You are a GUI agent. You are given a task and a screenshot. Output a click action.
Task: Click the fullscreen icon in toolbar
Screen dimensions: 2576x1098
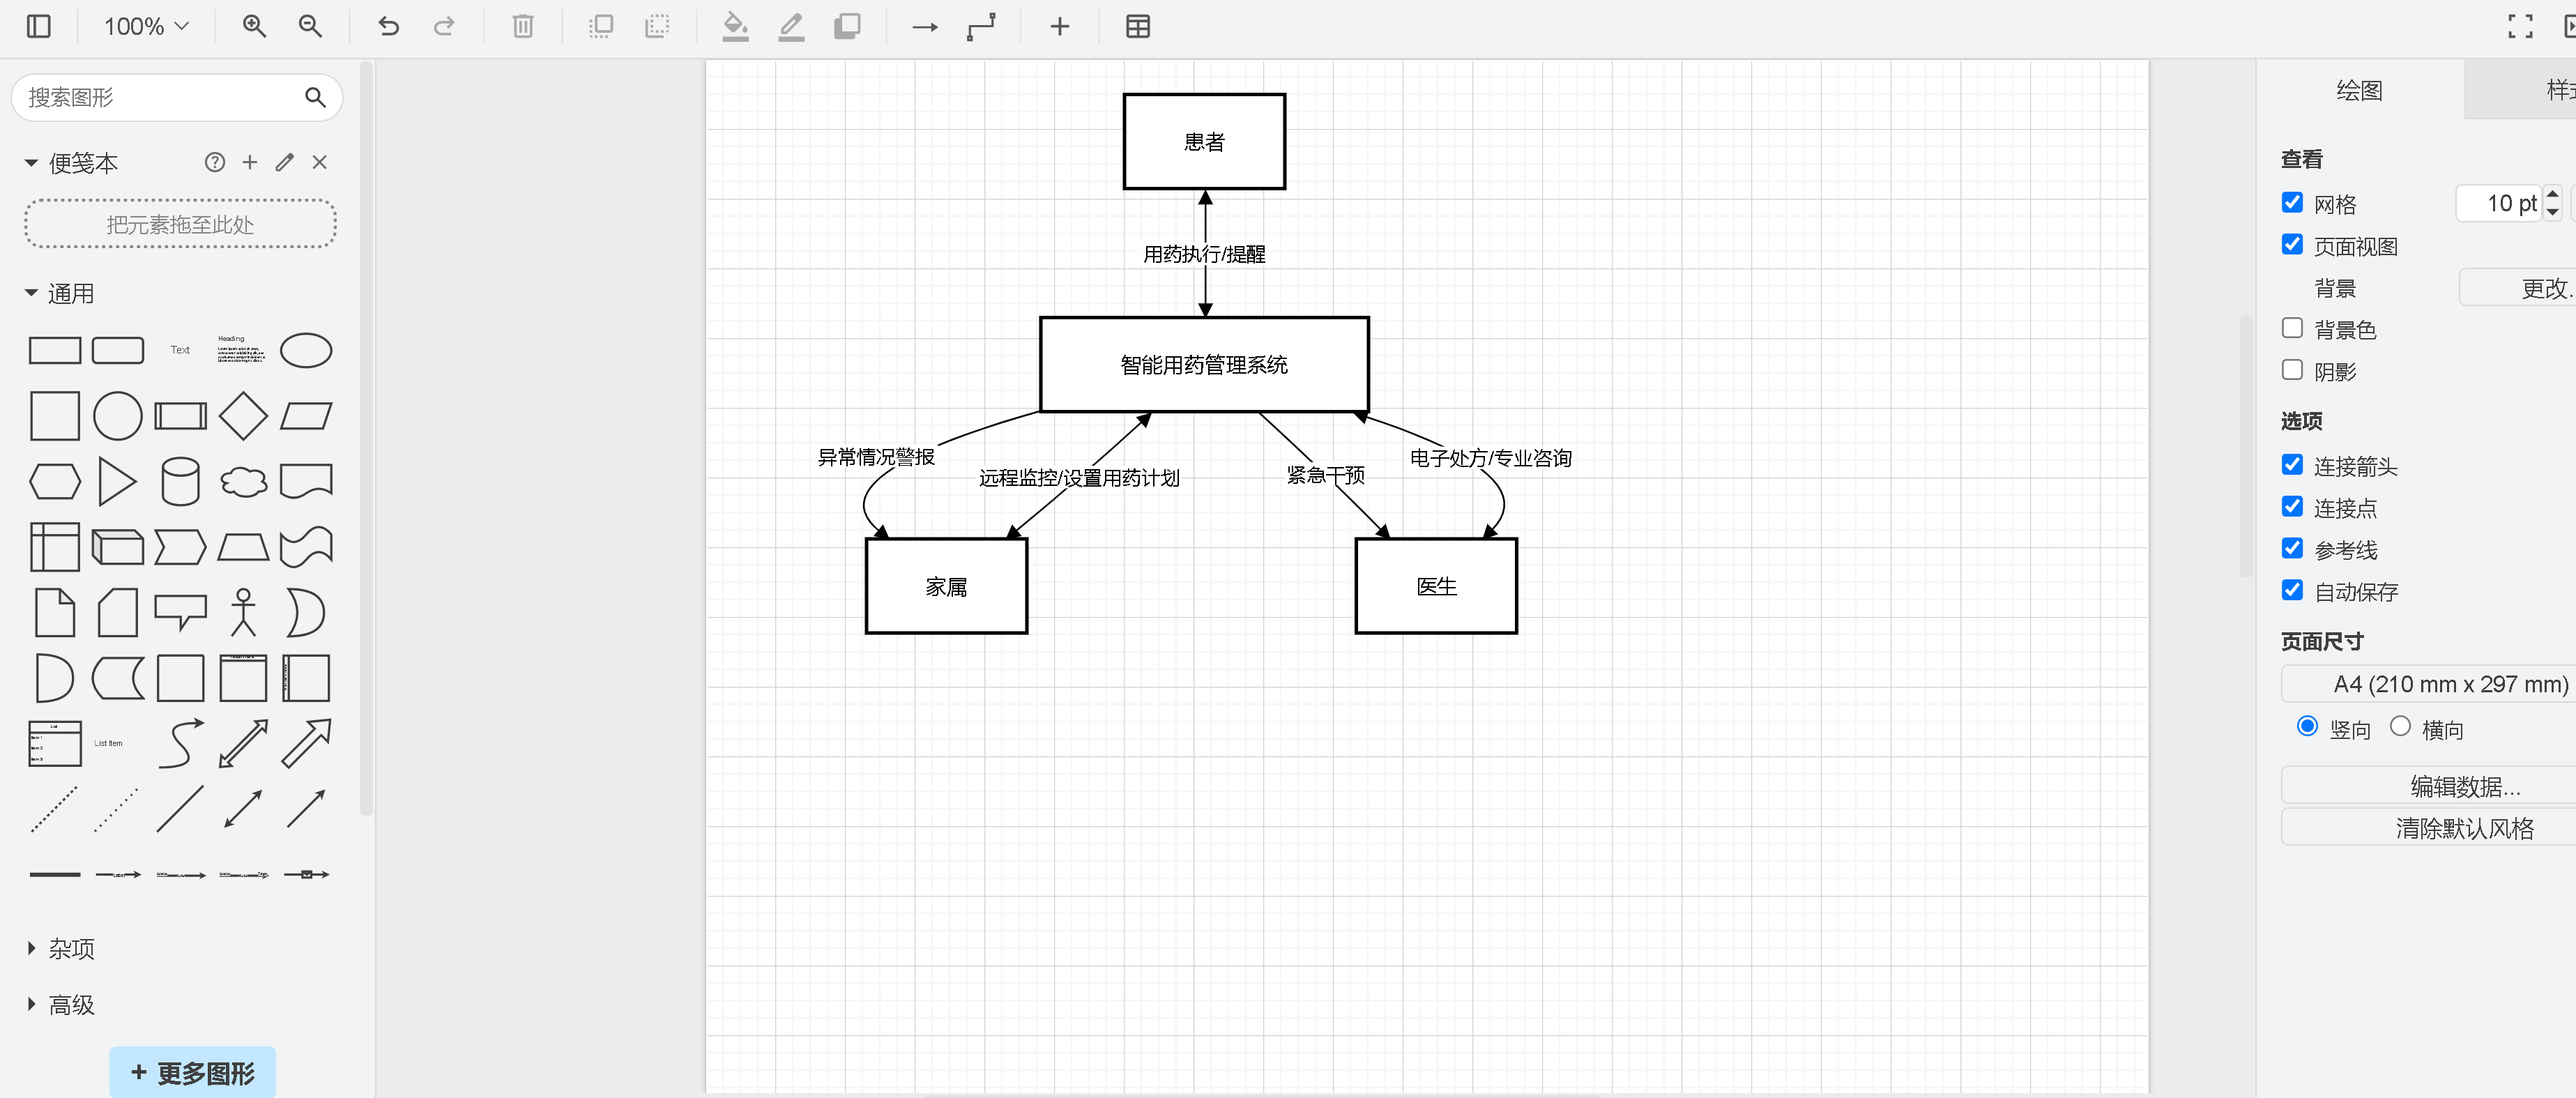click(2520, 27)
